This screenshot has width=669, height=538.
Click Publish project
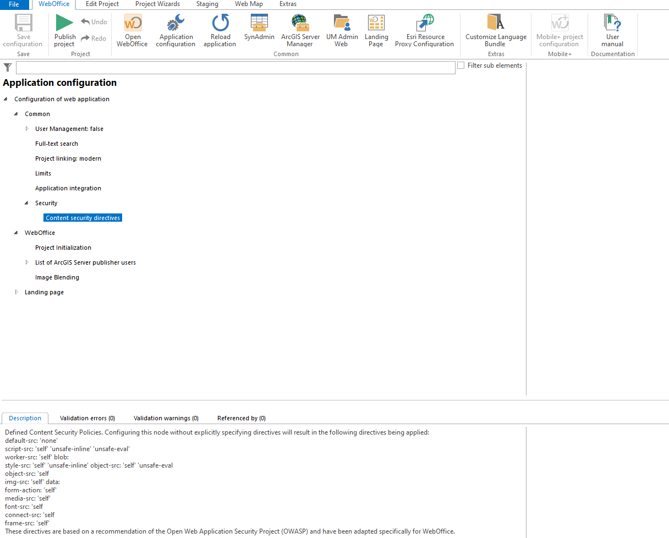click(x=64, y=30)
